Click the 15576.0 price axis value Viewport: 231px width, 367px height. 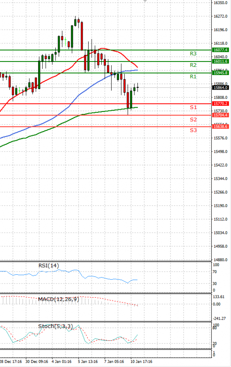(x=221, y=138)
